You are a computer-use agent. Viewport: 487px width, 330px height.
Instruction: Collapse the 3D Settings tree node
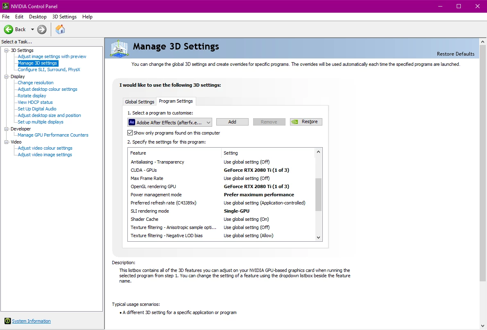point(6,50)
